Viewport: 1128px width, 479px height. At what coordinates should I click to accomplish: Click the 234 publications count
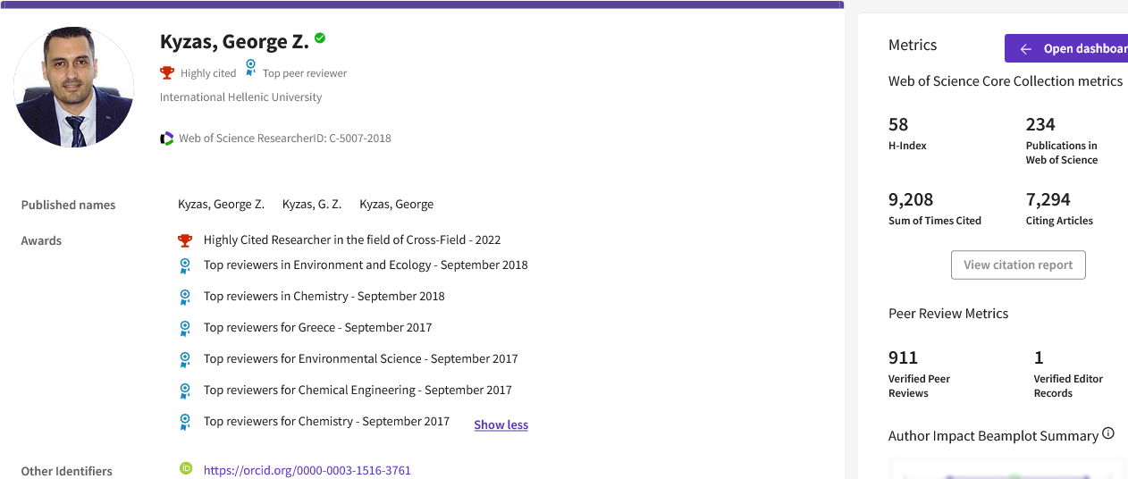tap(1040, 124)
